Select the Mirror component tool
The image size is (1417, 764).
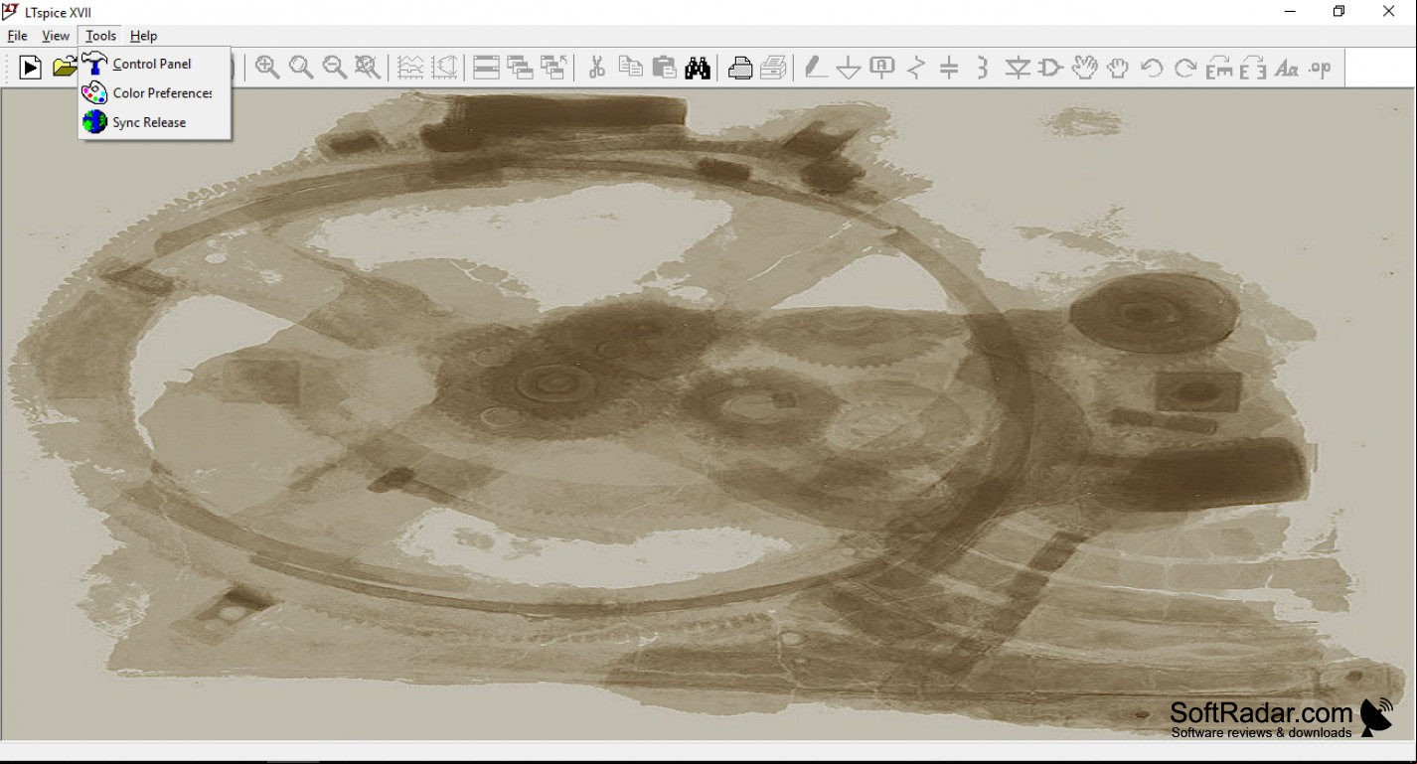[1253, 68]
